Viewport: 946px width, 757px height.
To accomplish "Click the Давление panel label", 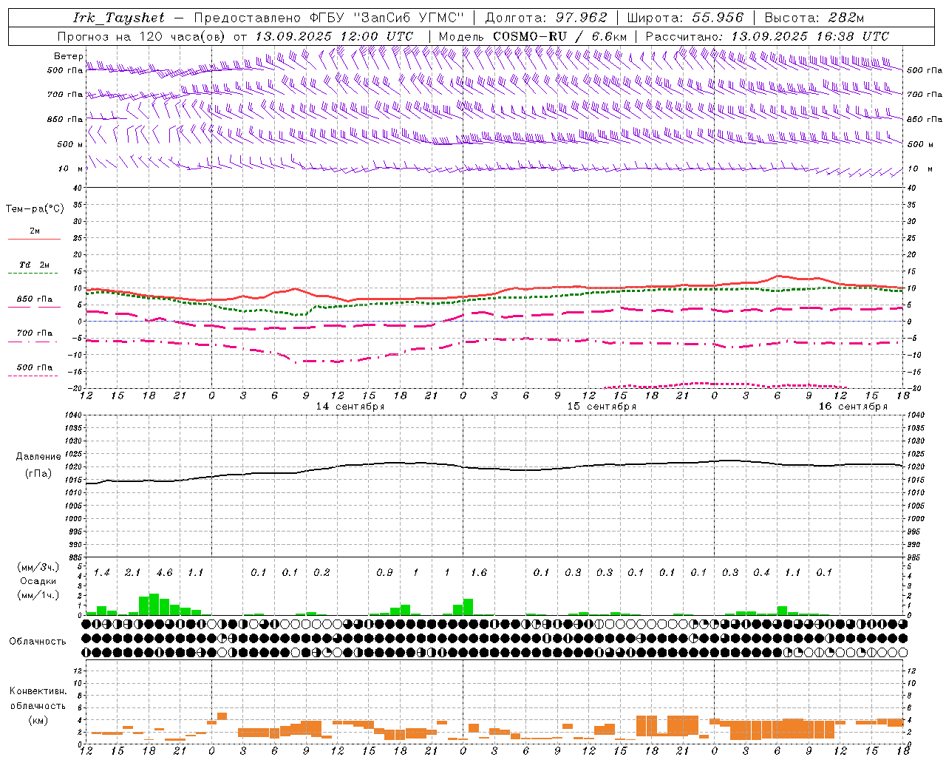I will [38, 457].
